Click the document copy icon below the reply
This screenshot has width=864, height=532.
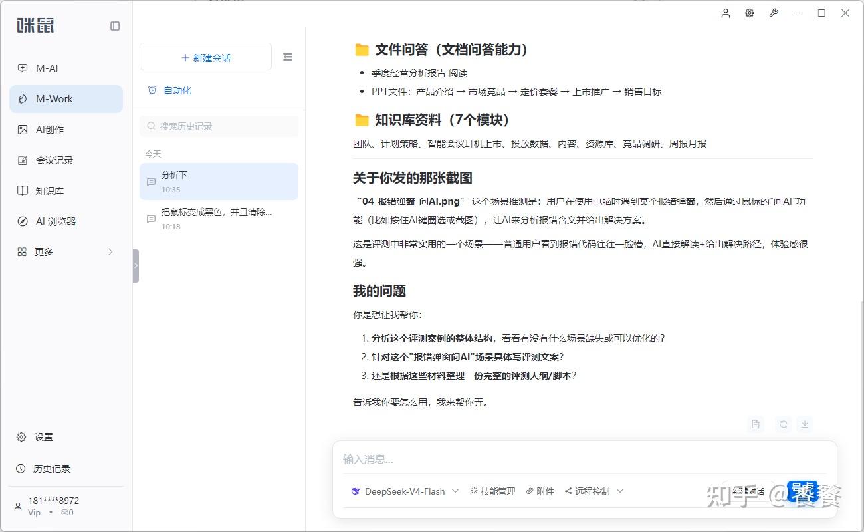point(756,424)
